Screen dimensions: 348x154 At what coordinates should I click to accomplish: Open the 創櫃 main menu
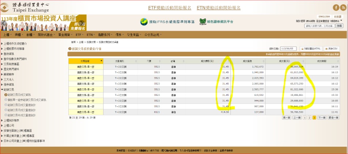(30, 35)
